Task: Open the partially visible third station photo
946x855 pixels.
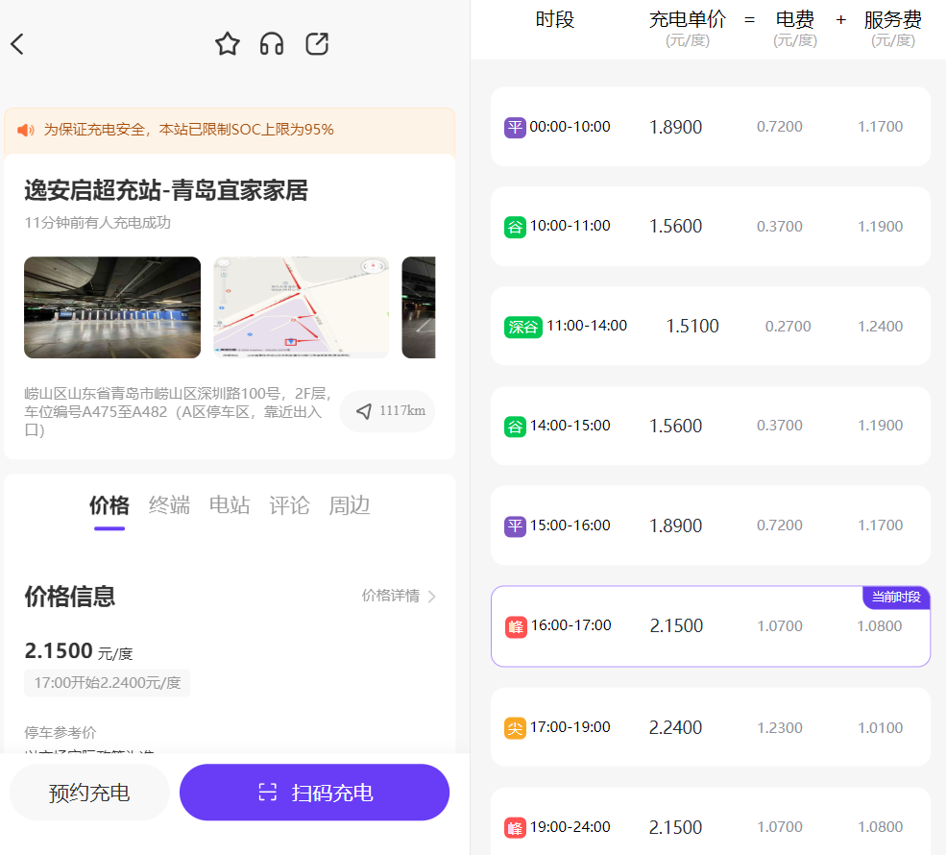Action: (419, 307)
